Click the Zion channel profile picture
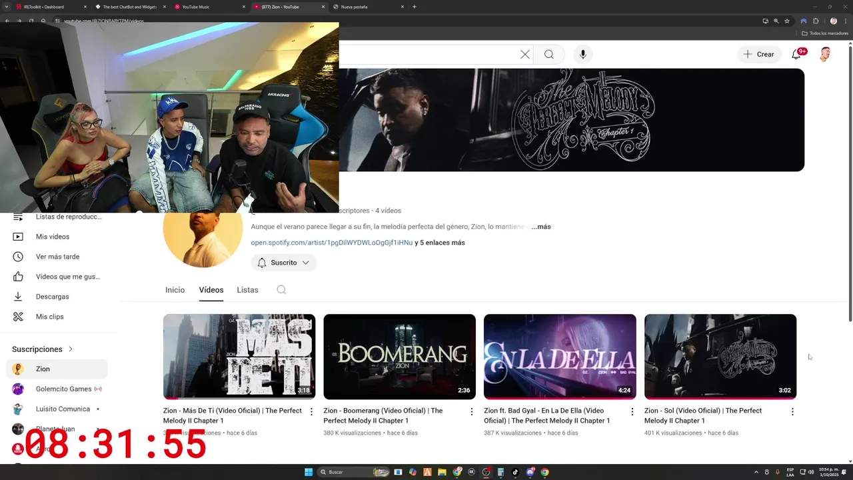 click(203, 241)
